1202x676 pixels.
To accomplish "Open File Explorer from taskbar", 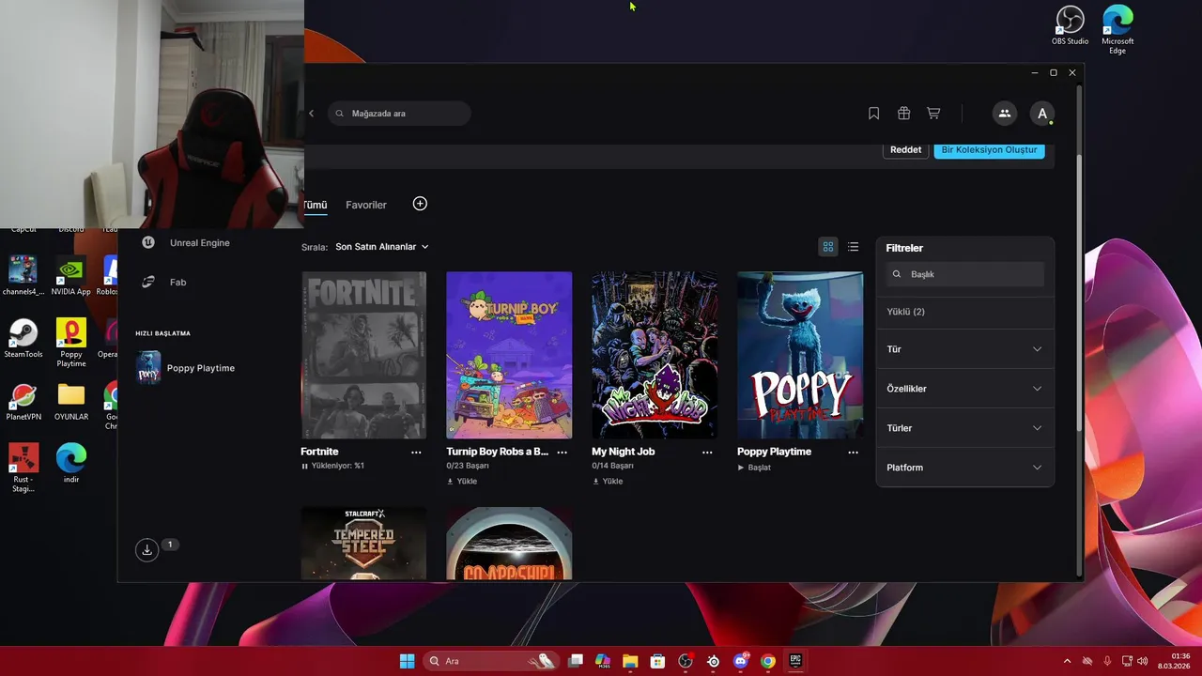I will point(630,661).
